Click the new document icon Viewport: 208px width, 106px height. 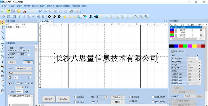pos(3,11)
